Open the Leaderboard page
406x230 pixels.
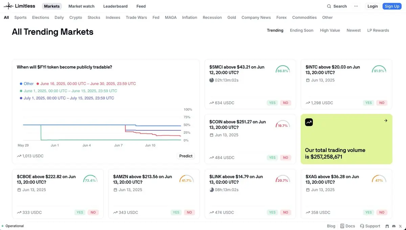click(115, 6)
